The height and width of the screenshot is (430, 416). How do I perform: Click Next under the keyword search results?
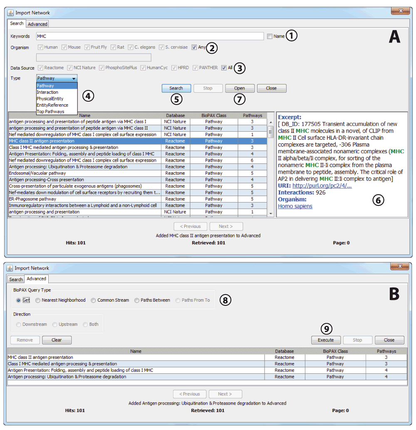tap(226, 227)
